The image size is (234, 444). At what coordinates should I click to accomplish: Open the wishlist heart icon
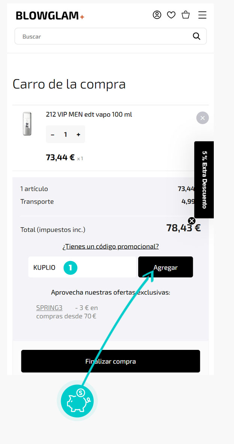coord(171,15)
